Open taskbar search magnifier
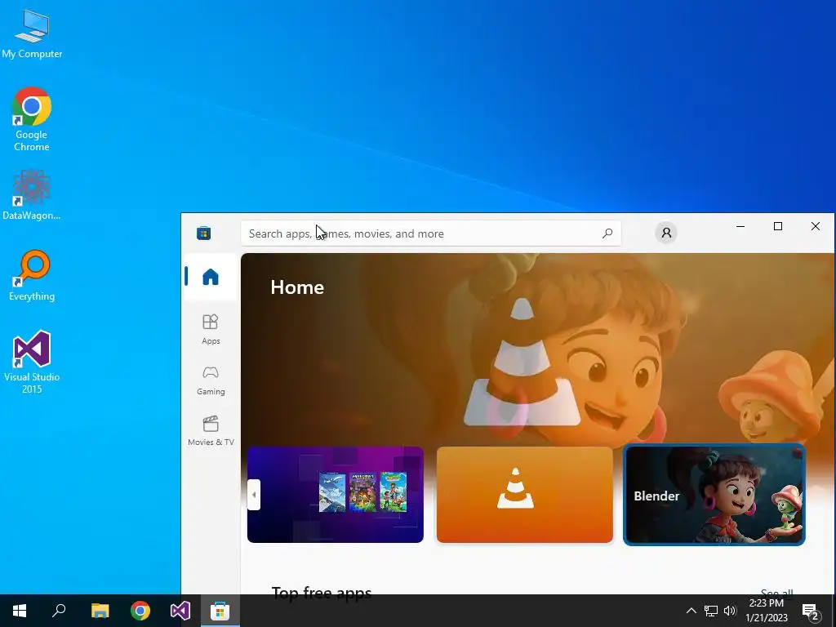836x627 pixels. coord(59,611)
